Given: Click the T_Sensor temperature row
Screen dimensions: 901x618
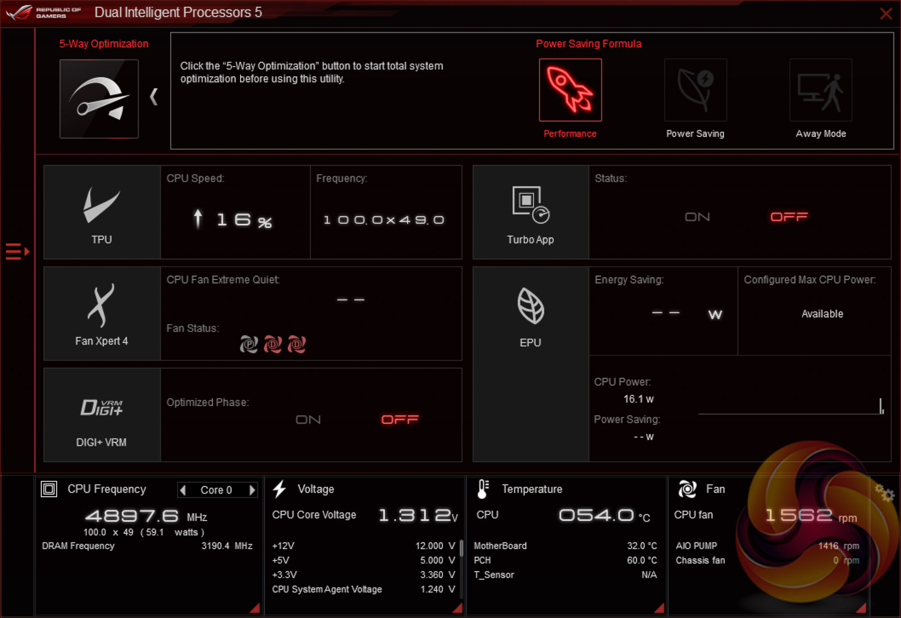Looking at the screenshot, I should click(x=565, y=575).
